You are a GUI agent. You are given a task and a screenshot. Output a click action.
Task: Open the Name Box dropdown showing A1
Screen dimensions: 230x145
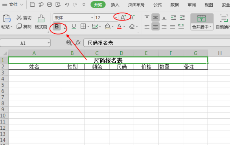click(48, 43)
